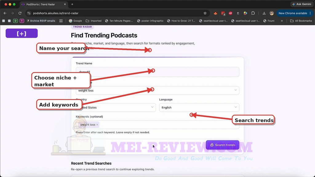Open the Country dropdown
The height and width of the screenshot is (177, 315).
click(x=116, y=108)
